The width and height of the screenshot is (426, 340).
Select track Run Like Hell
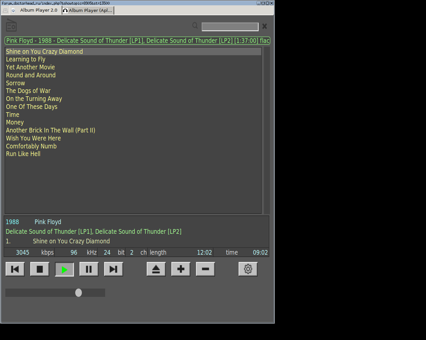[133, 154]
